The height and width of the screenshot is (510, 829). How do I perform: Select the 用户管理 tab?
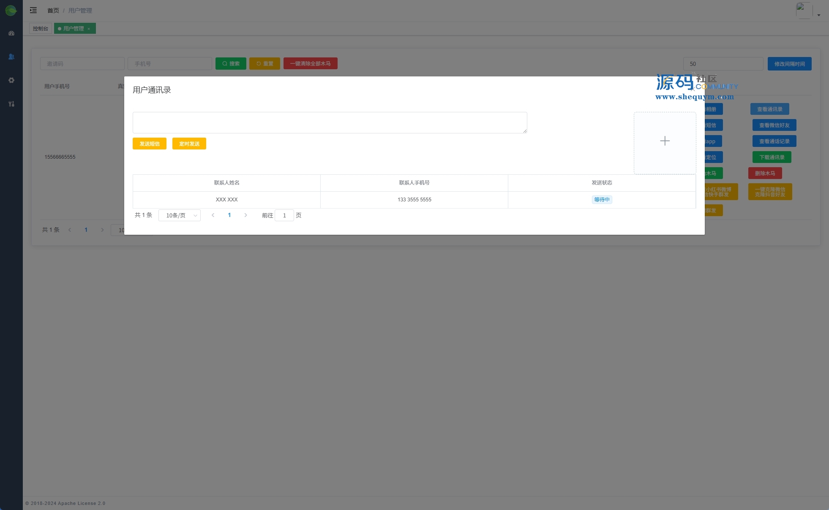(73, 28)
